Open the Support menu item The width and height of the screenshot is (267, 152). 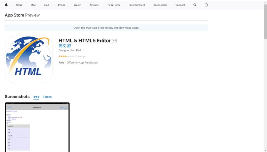coord(180,5)
